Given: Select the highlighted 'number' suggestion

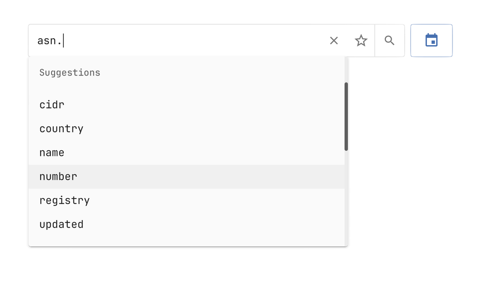Looking at the screenshot, I should (x=58, y=177).
